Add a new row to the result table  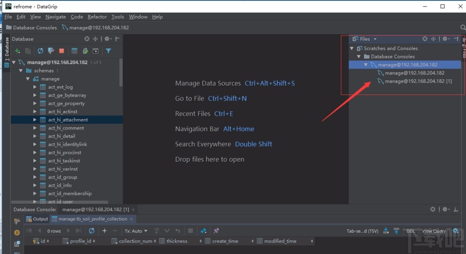(x=104, y=231)
